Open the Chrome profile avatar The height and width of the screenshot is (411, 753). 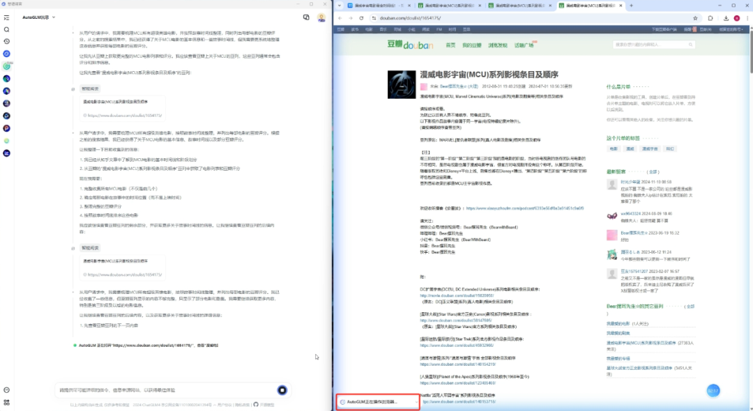[x=737, y=18]
